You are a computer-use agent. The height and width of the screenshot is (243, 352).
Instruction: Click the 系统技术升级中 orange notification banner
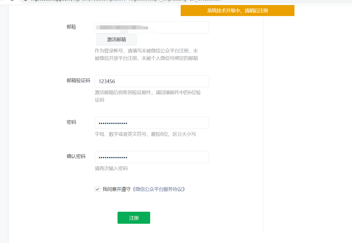(237, 10)
